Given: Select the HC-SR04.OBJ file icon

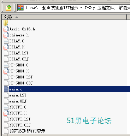Looking at the screenshot, I should (x=6, y=83).
